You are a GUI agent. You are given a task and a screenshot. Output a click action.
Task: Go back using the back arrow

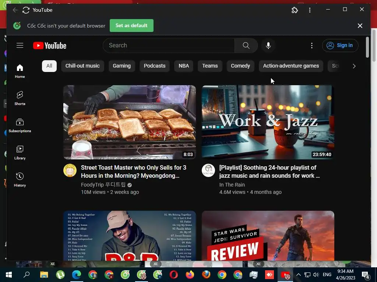pos(15,10)
